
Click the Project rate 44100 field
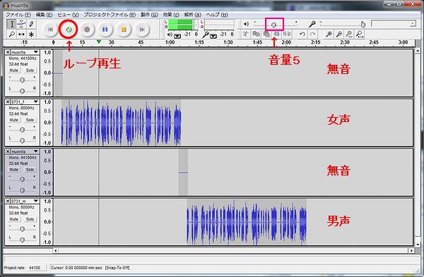tap(37, 268)
